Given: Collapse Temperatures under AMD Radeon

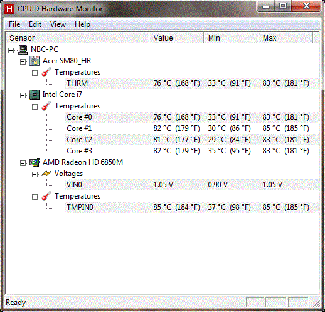Looking at the screenshot, I should pos(35,197).
